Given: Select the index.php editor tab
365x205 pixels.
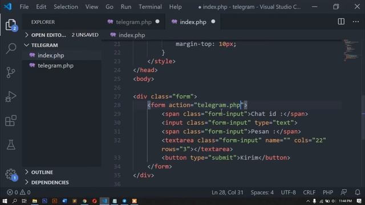Looking at the screenshot, I should 193,22.
